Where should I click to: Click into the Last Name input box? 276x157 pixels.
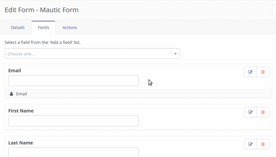pos(73,152)
